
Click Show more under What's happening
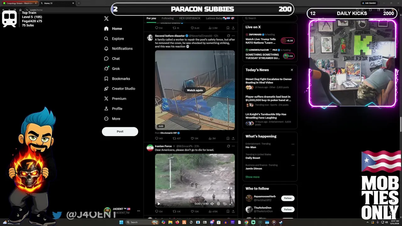pyautogui.click(x=253, y=177)
